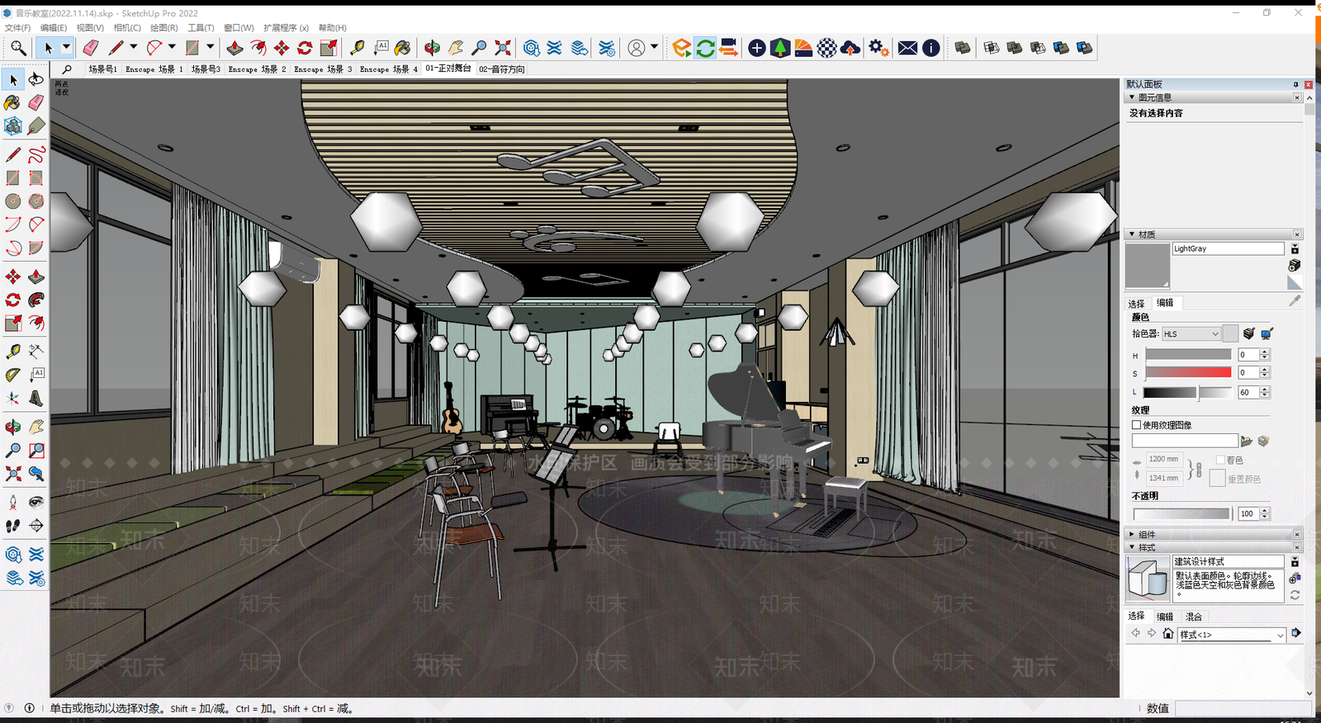Viewport: 1321px width, 723px height.
Task: Select the Pan hand tool in the top toolbar
Action: click(455, 48)
